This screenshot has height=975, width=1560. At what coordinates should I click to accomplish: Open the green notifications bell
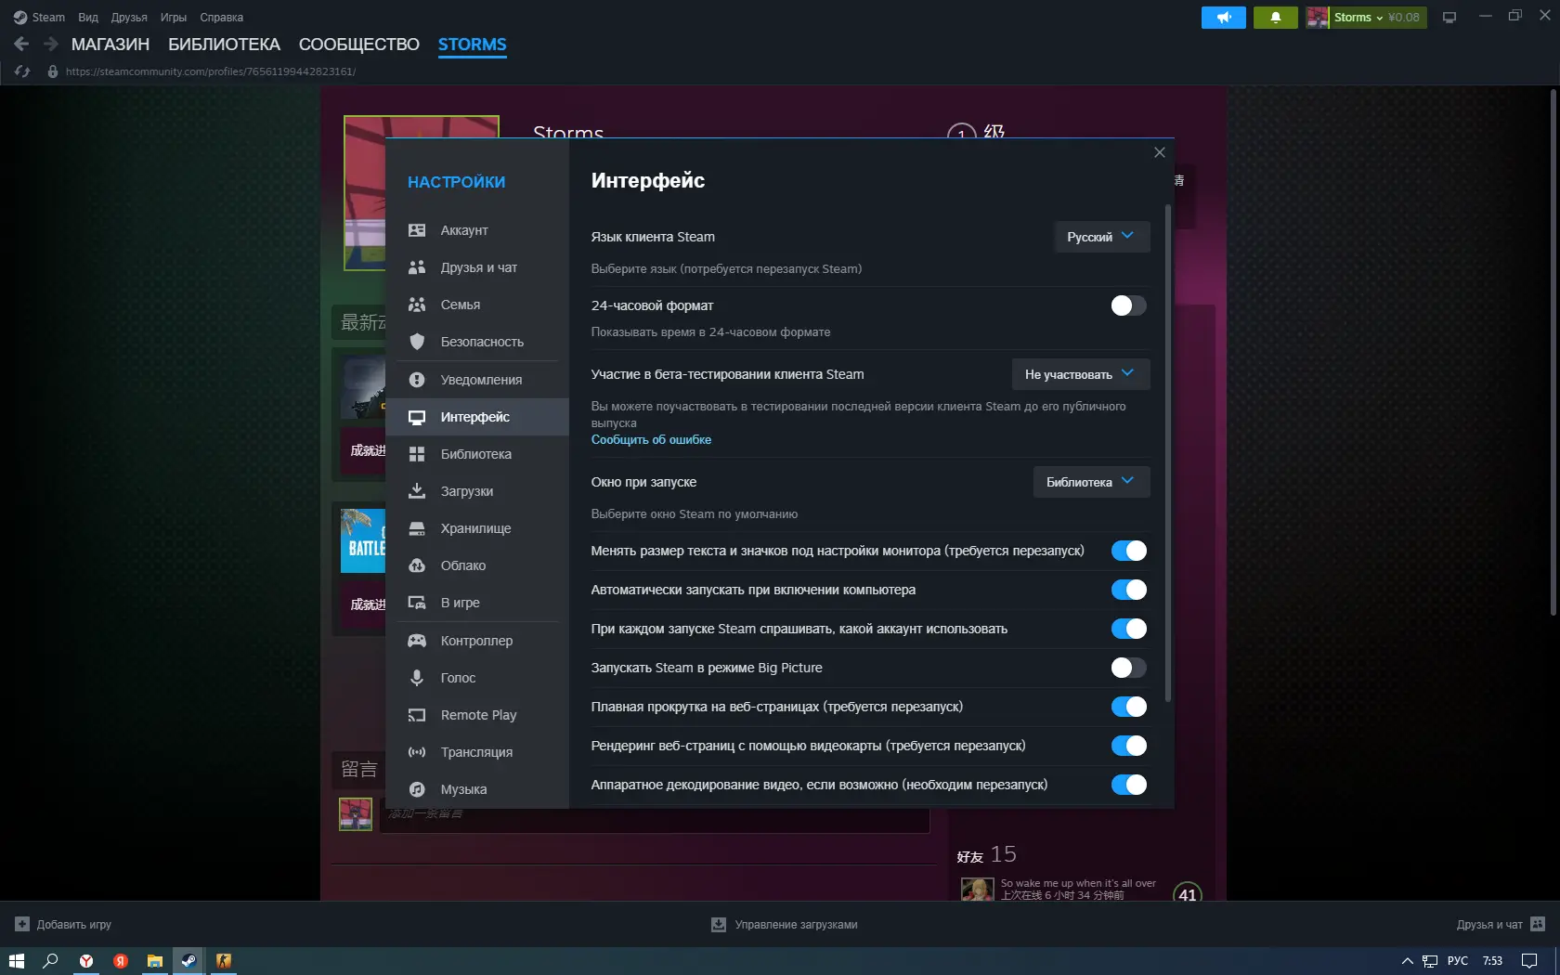pos(1276,17)
